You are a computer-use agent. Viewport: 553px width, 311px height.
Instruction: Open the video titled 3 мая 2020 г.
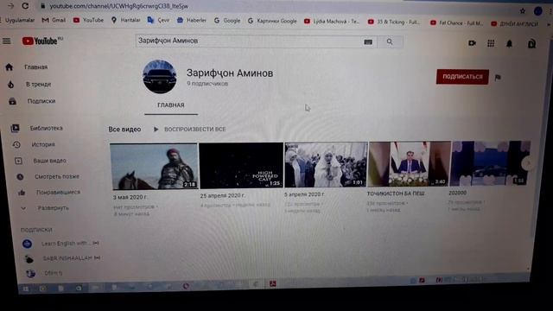(x=130, y=198)
